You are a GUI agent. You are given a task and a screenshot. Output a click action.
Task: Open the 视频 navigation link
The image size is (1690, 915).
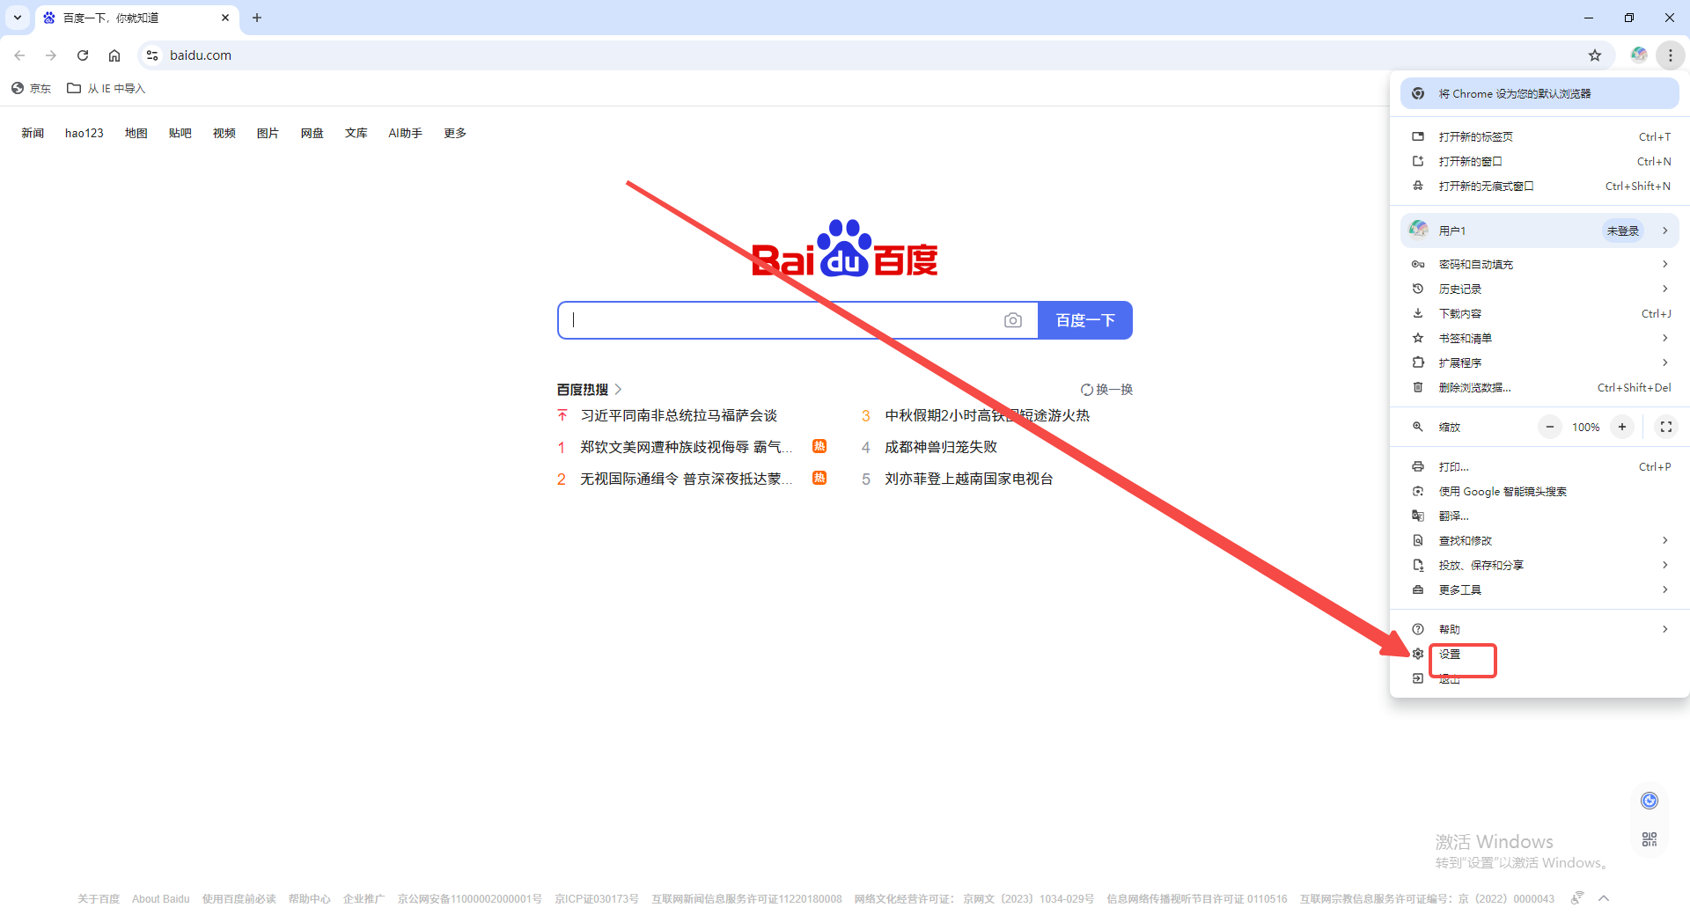point(224,133)
